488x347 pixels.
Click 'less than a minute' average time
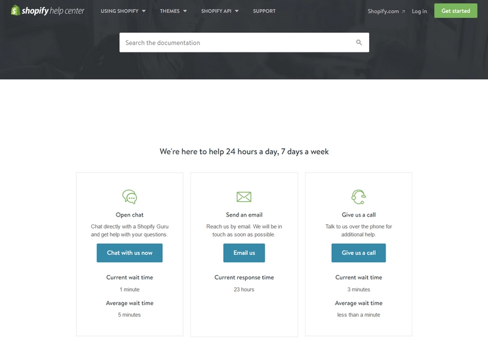(x=359, y=315)
